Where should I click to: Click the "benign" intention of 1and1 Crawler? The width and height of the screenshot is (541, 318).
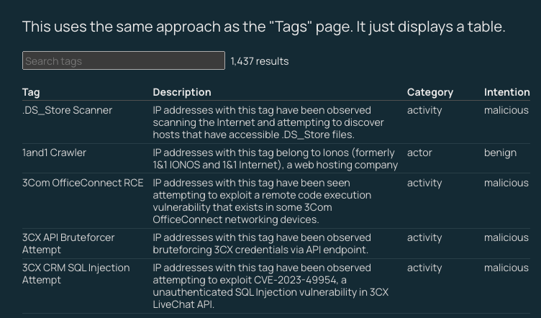500,153
